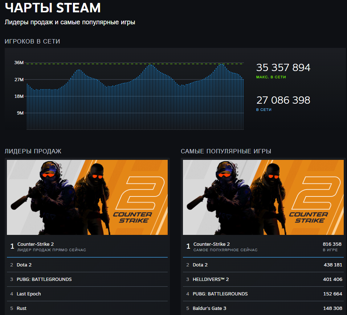
Task: Open the Counter-Strike 2 top seller banner
Action: [87, 197]
